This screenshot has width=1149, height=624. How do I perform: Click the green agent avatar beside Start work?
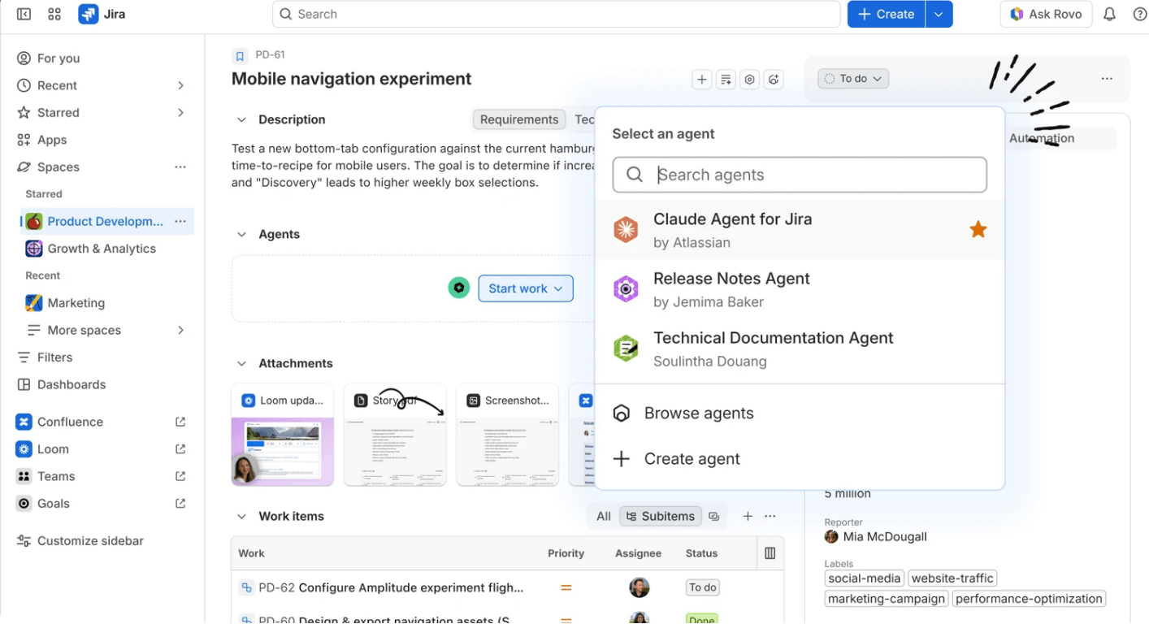[459, 288]
